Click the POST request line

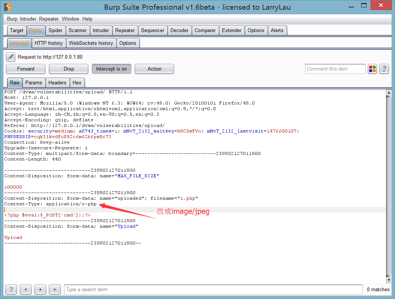pos(68,92)
